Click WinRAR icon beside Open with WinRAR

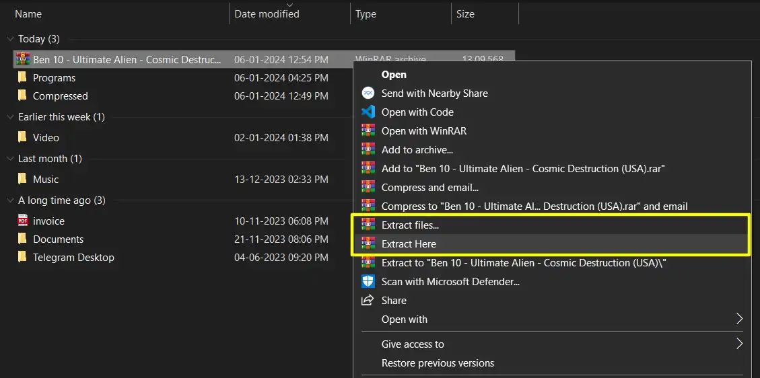coord(368,130)
